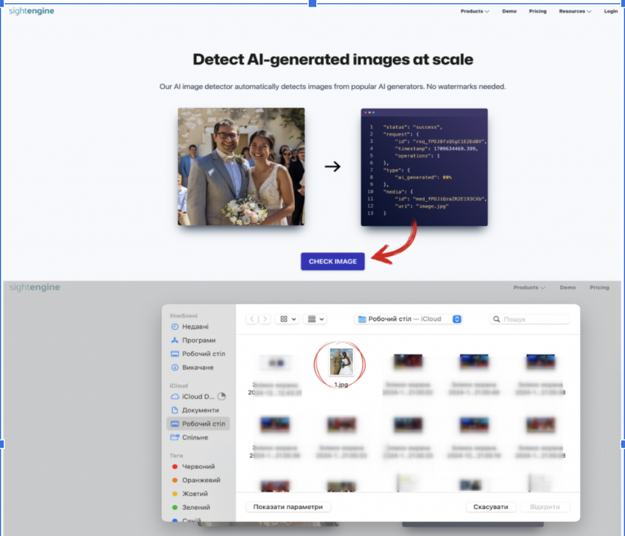This screenshot has height=536, width=625.
Task: Click the Програми applications icon
Action: 175,340
